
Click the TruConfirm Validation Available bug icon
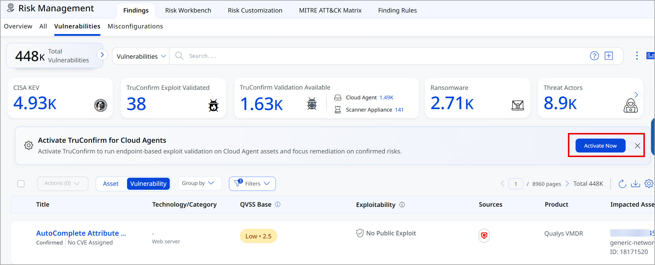point(312,104)
